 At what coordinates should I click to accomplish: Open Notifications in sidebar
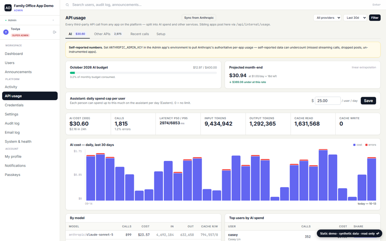[30, 165]
